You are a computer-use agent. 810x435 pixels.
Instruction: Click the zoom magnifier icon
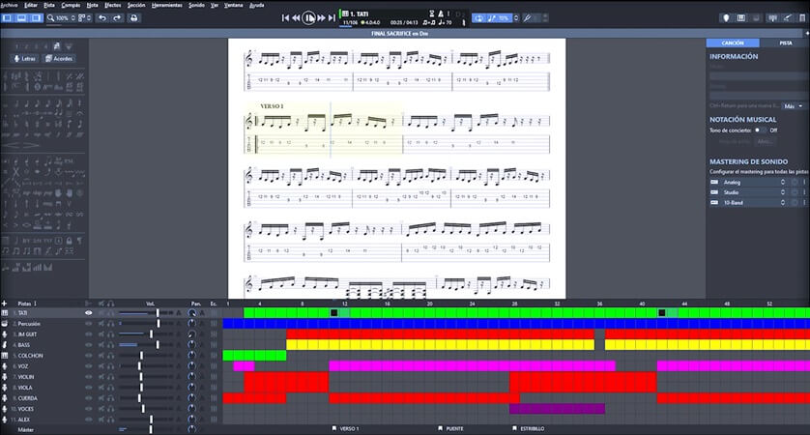50,18
